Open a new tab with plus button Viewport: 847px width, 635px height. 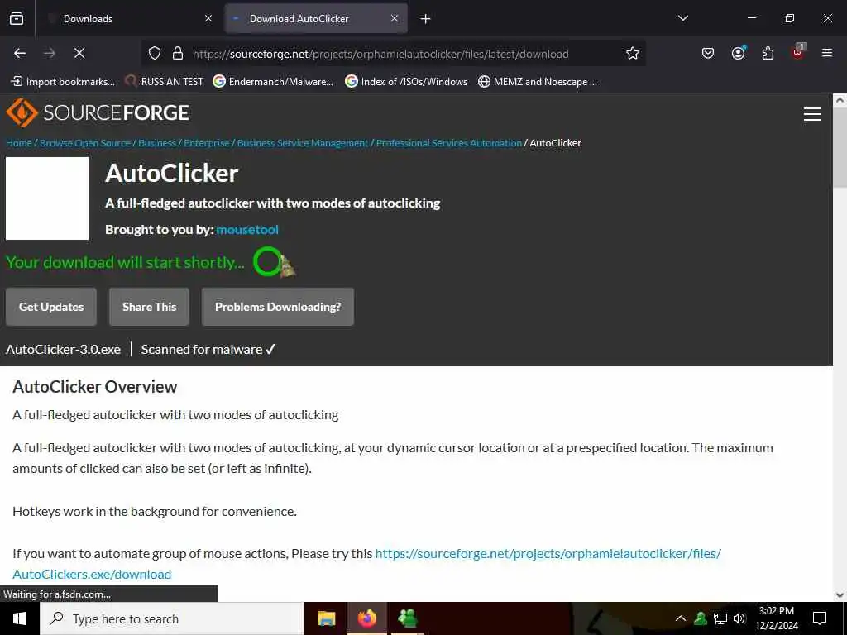coord(426,19)
